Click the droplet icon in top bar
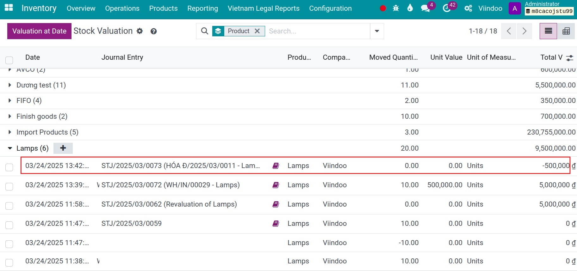Image resolution: width=577 pixels, height=271 pixels. (x=410, y=8)
